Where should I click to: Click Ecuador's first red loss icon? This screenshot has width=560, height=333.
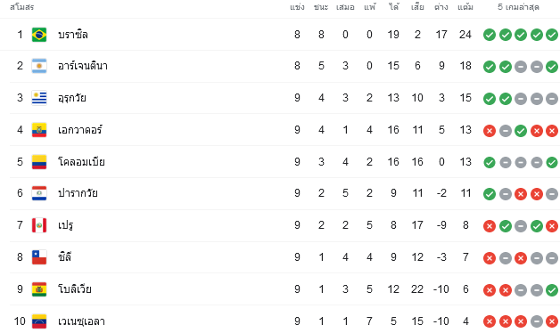coord(490,131)
